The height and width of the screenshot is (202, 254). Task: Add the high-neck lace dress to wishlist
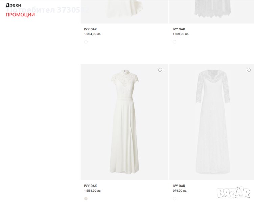click(x=160, y=70)
